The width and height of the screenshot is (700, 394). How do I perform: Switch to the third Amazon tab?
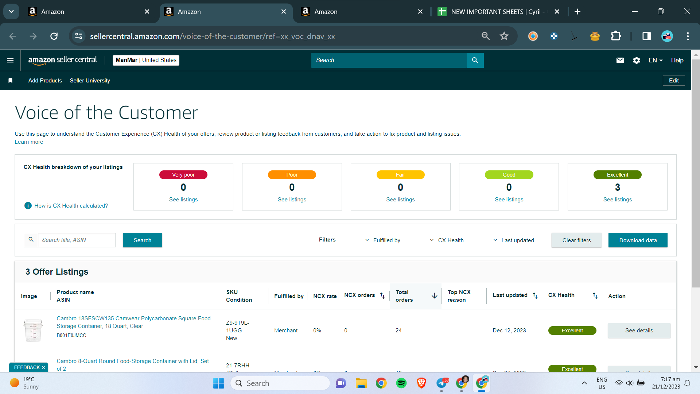pos(362,12)
